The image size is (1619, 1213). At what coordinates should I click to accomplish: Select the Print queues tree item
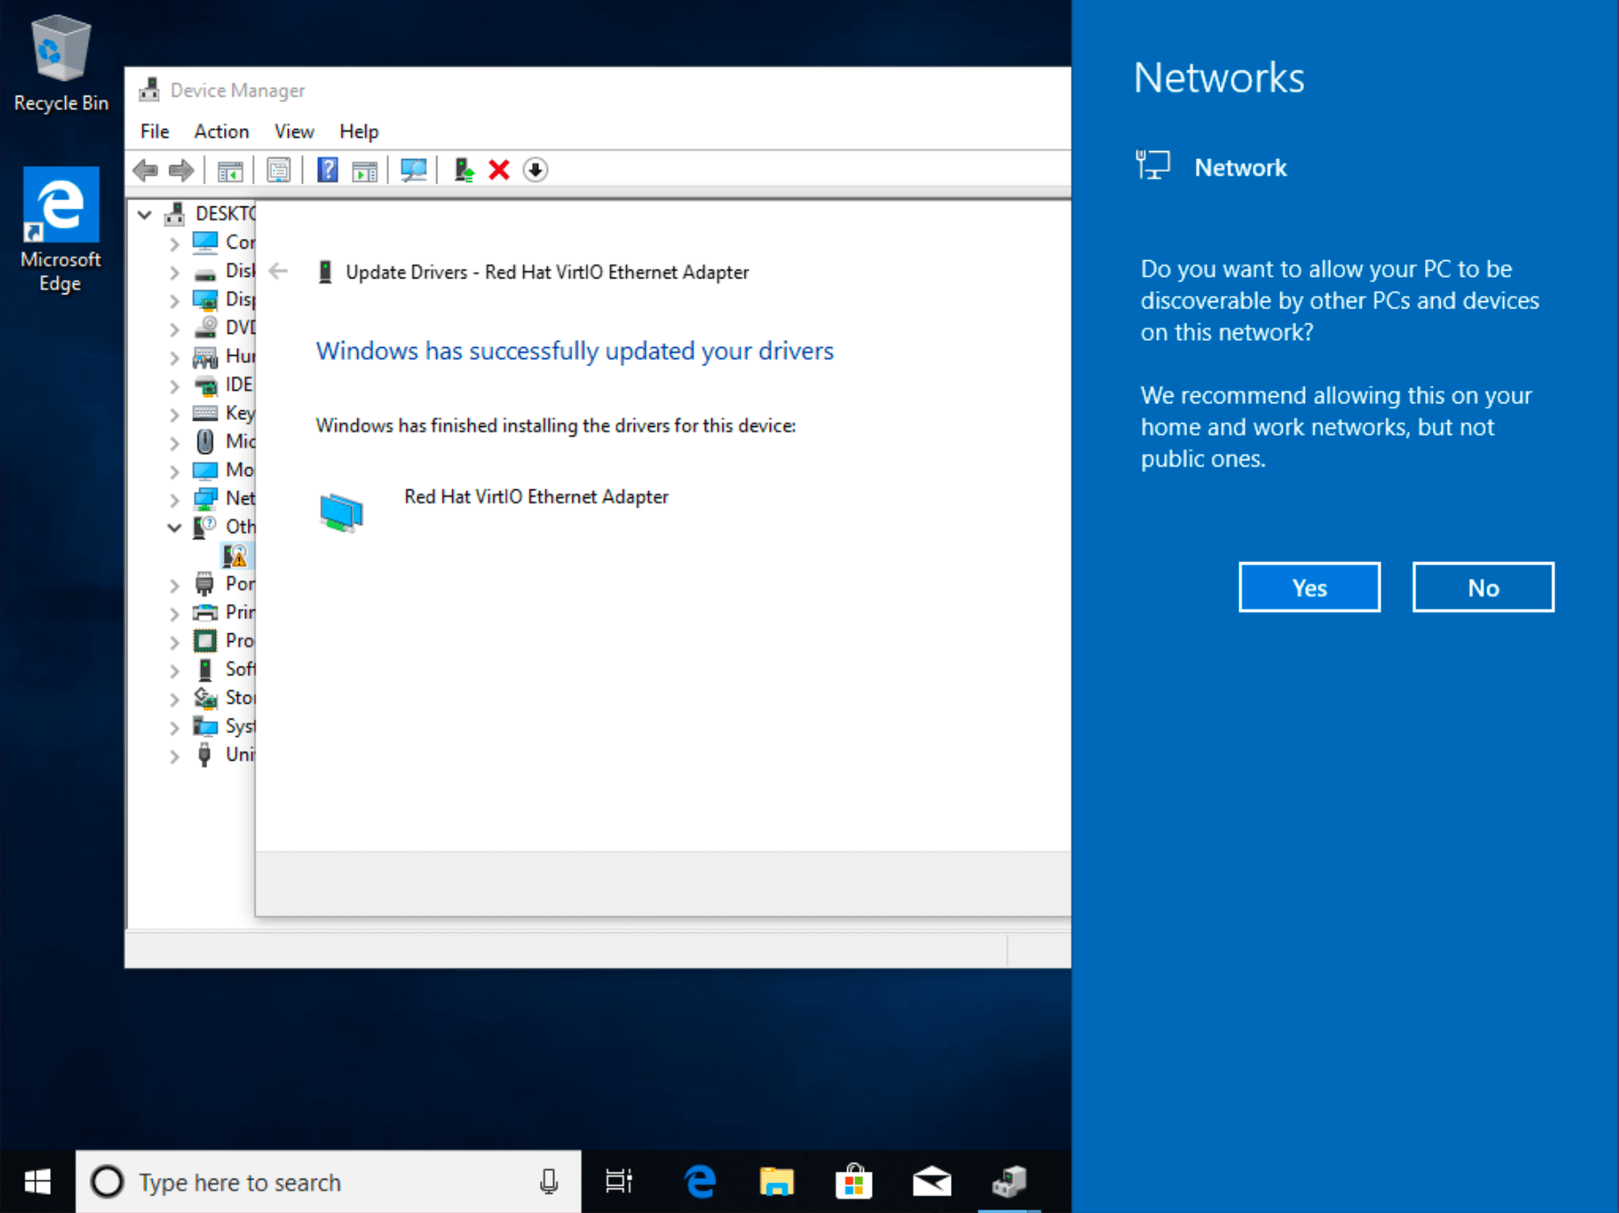[224, 612]
